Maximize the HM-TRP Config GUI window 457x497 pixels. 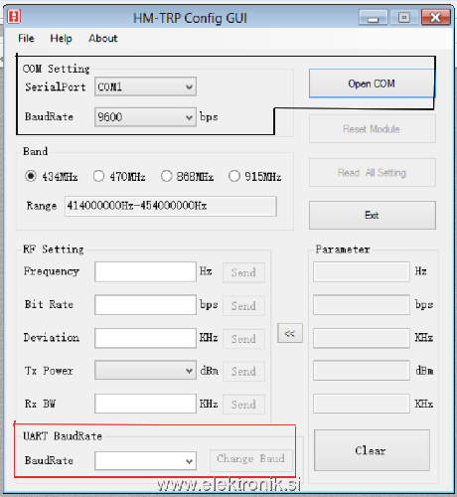(404, 17)
